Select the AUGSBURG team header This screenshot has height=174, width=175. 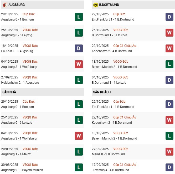[x=17, y=5]
